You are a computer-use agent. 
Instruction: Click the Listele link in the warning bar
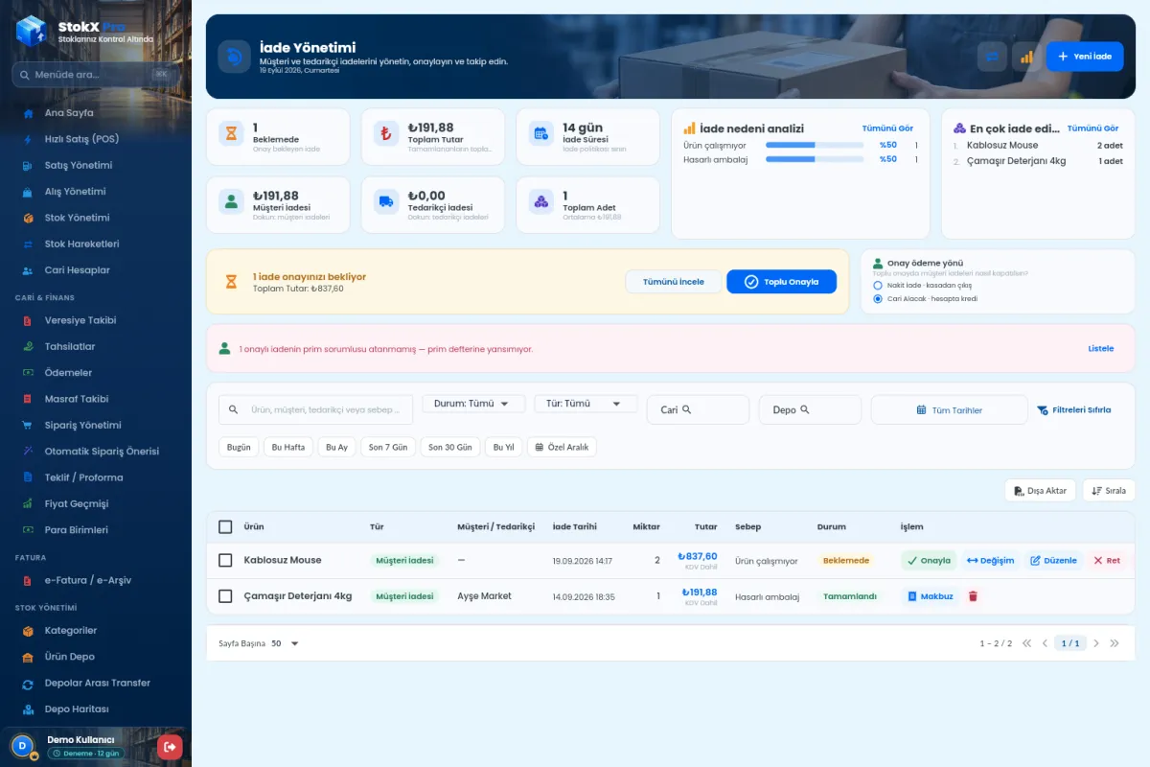[x=1101, y=348]
